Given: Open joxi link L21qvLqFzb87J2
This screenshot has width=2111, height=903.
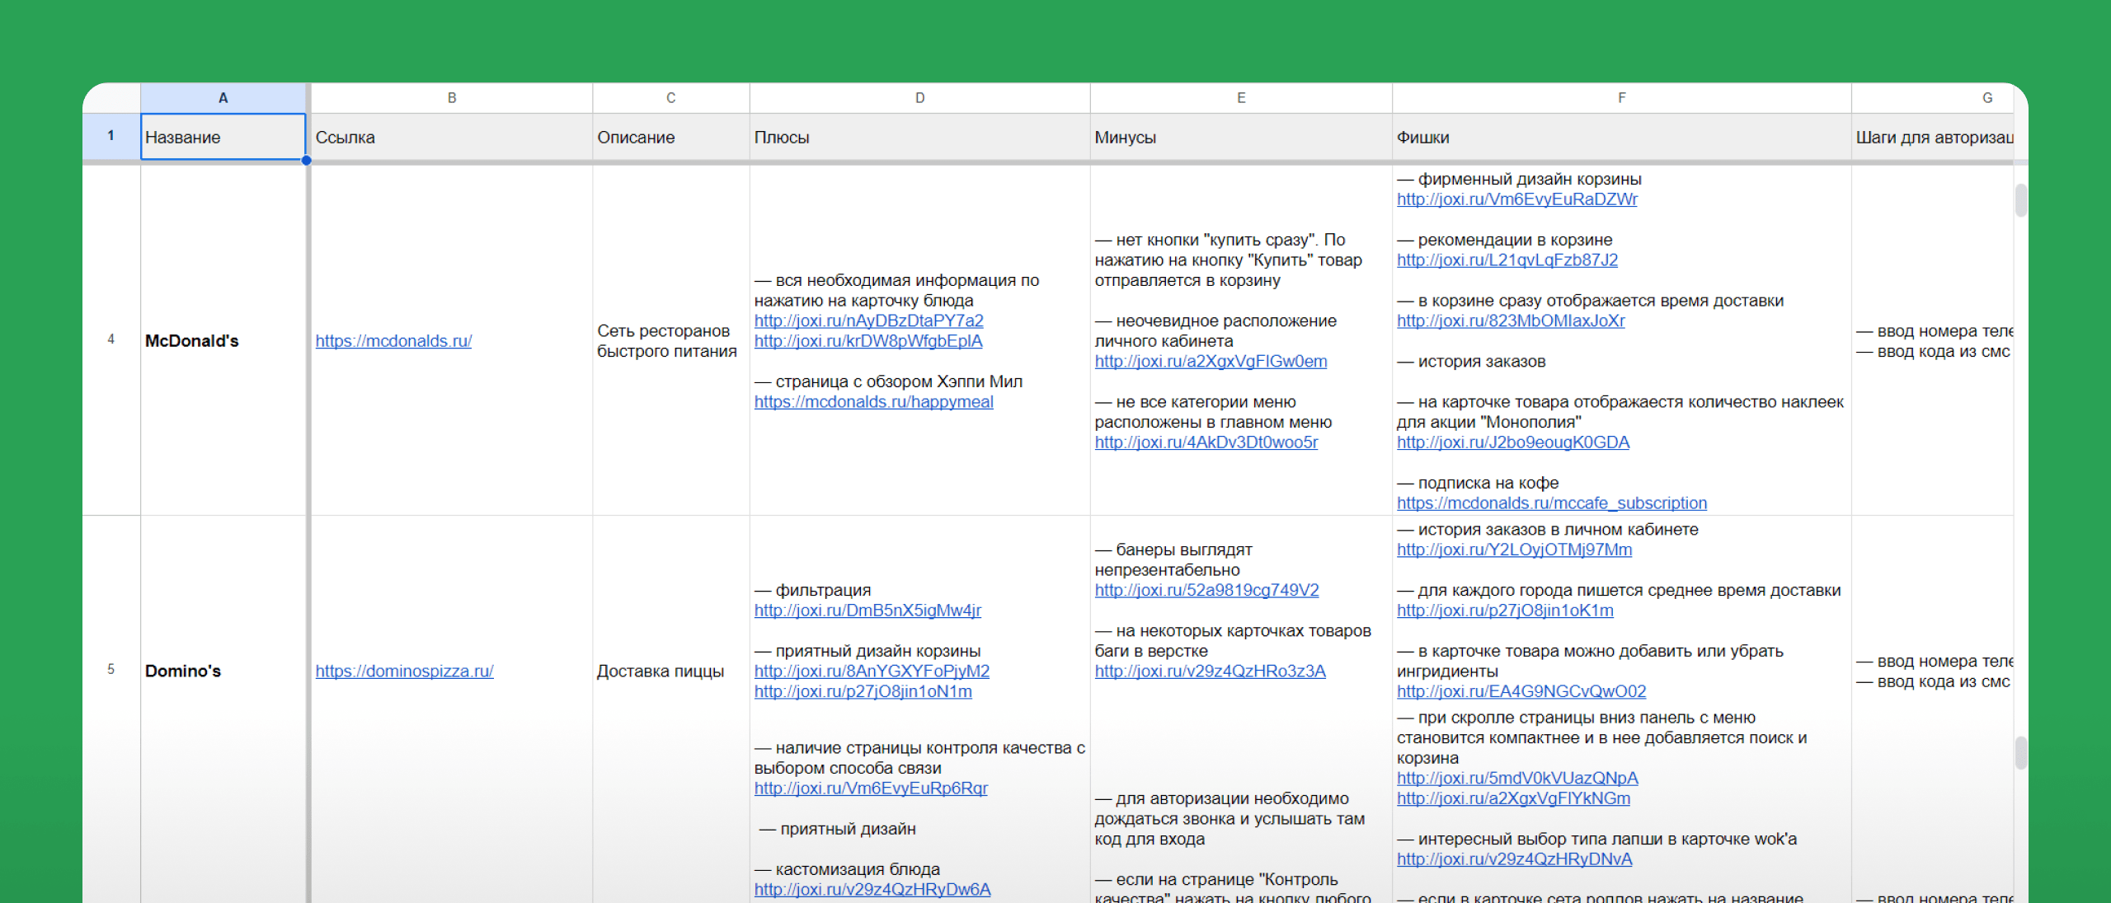Looking at the screenshot, I should [1507, 260].
